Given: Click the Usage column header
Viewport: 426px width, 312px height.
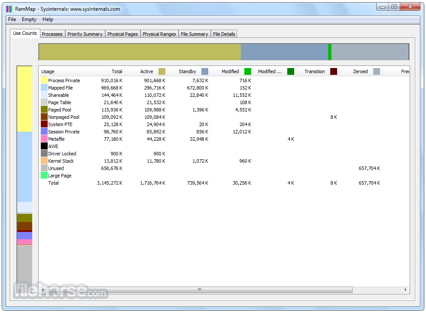Looking at the screenshot, I should click(x=60, y=71).
